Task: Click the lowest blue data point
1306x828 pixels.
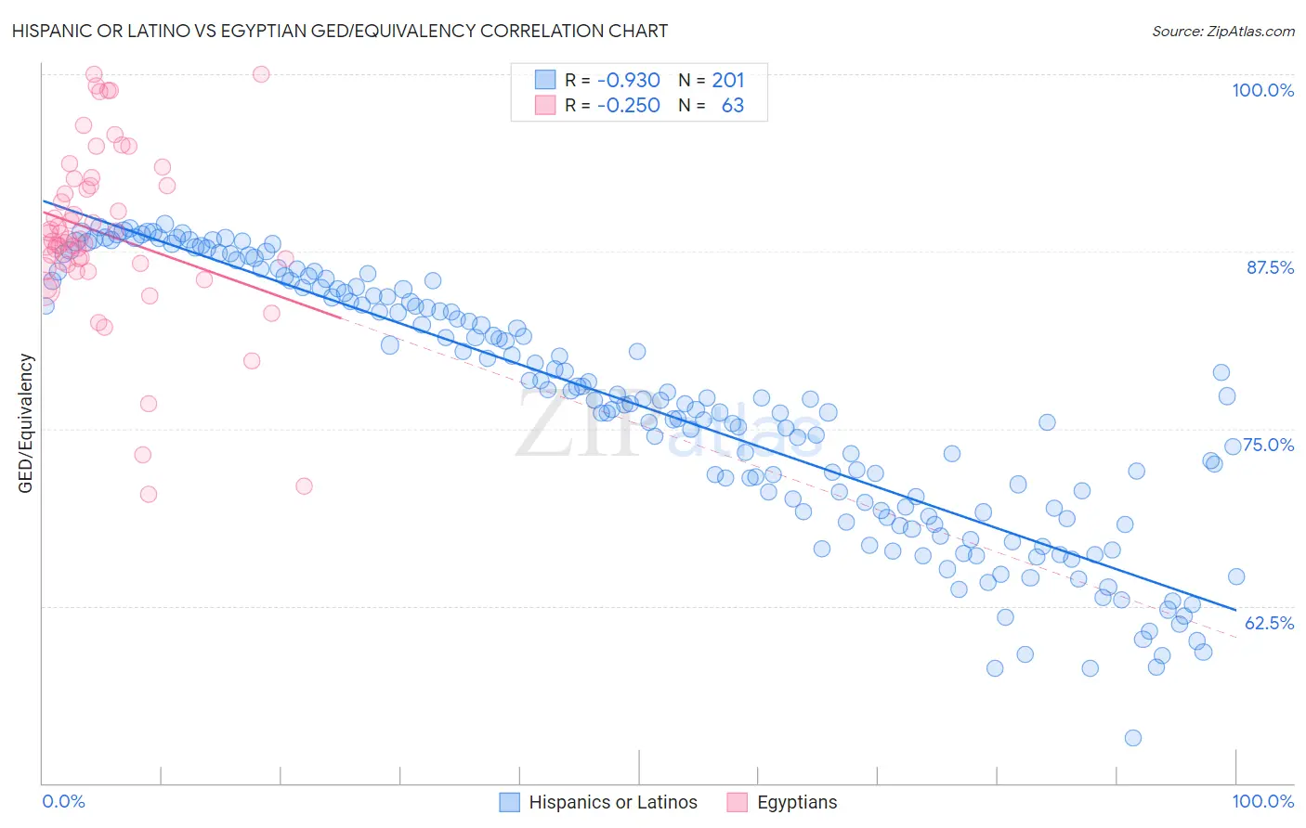Action: (x=1133, y=738)
